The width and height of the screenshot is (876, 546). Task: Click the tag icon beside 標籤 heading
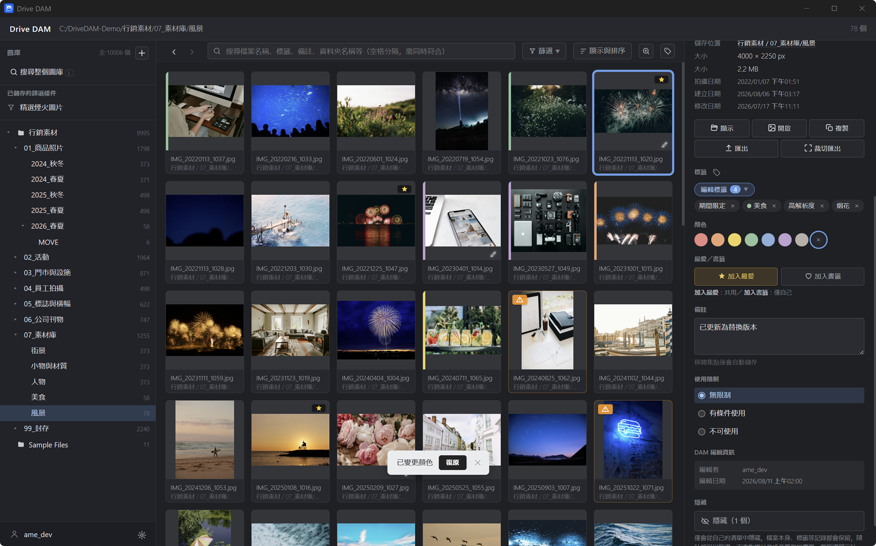716,173
